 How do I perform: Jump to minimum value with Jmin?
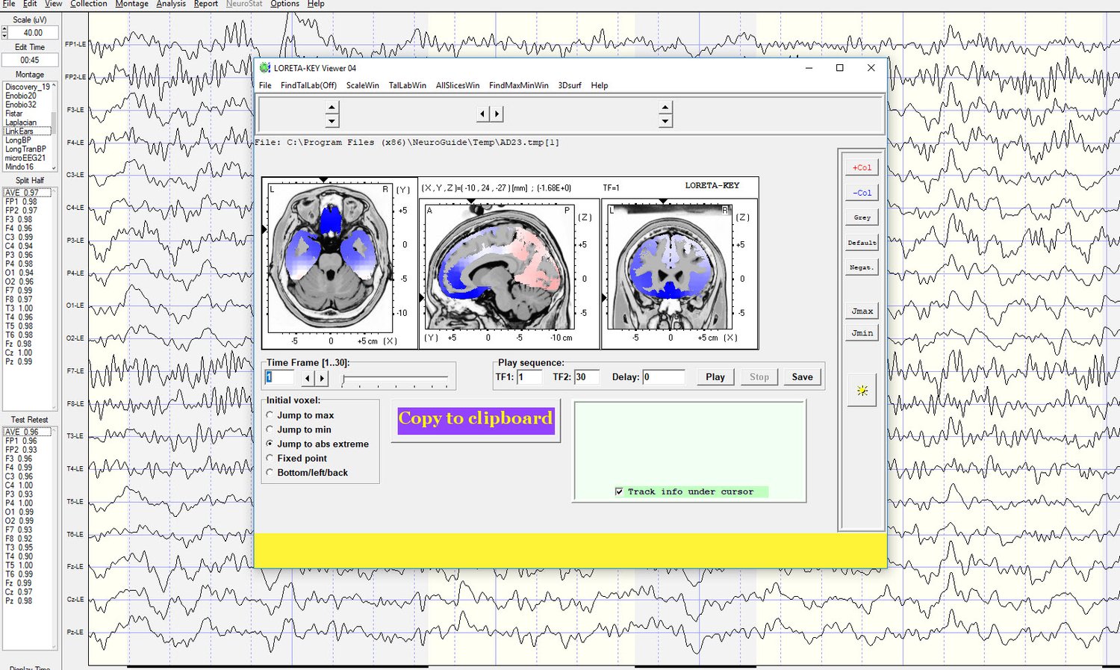click(861, 332)
